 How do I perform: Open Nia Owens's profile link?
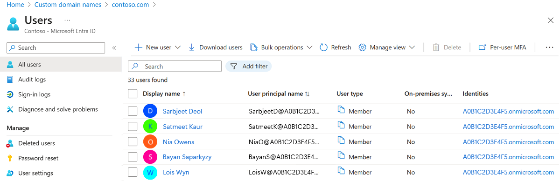178,142
